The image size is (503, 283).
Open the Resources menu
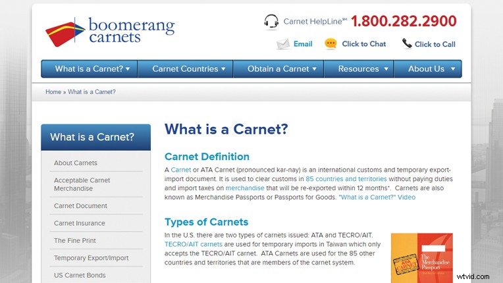point(359,68)
